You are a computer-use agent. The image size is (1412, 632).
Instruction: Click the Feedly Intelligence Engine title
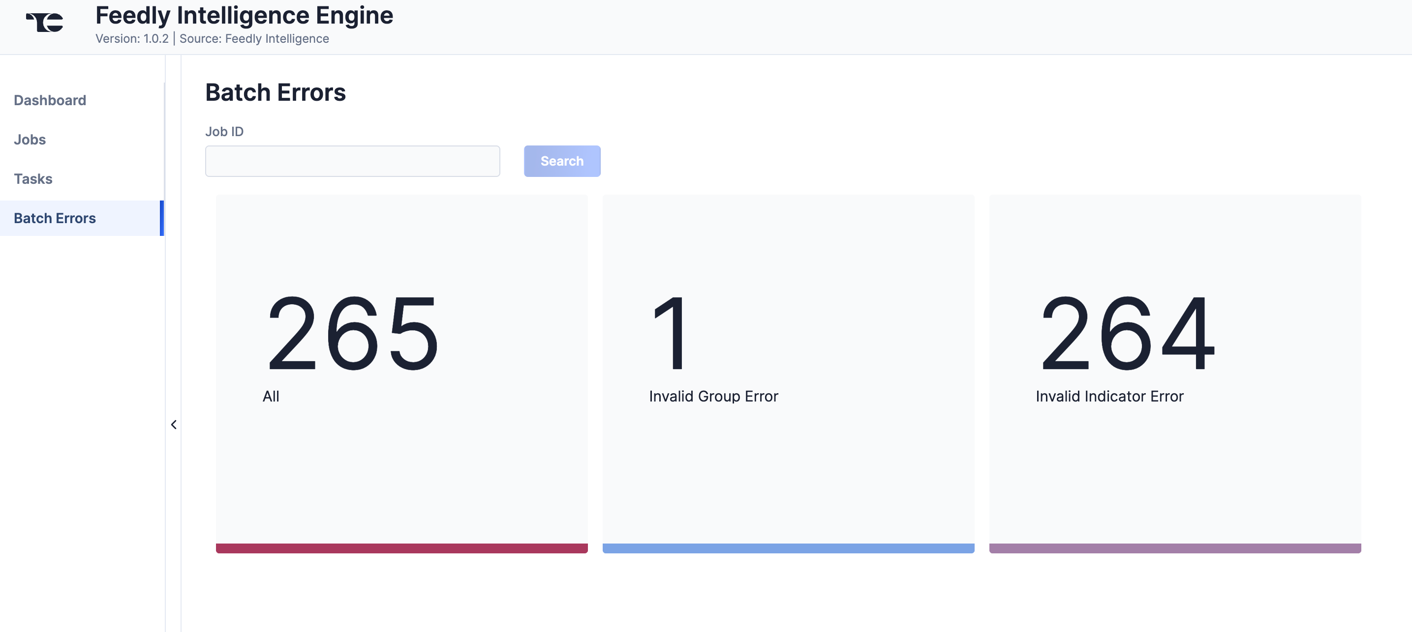point(244,15)
